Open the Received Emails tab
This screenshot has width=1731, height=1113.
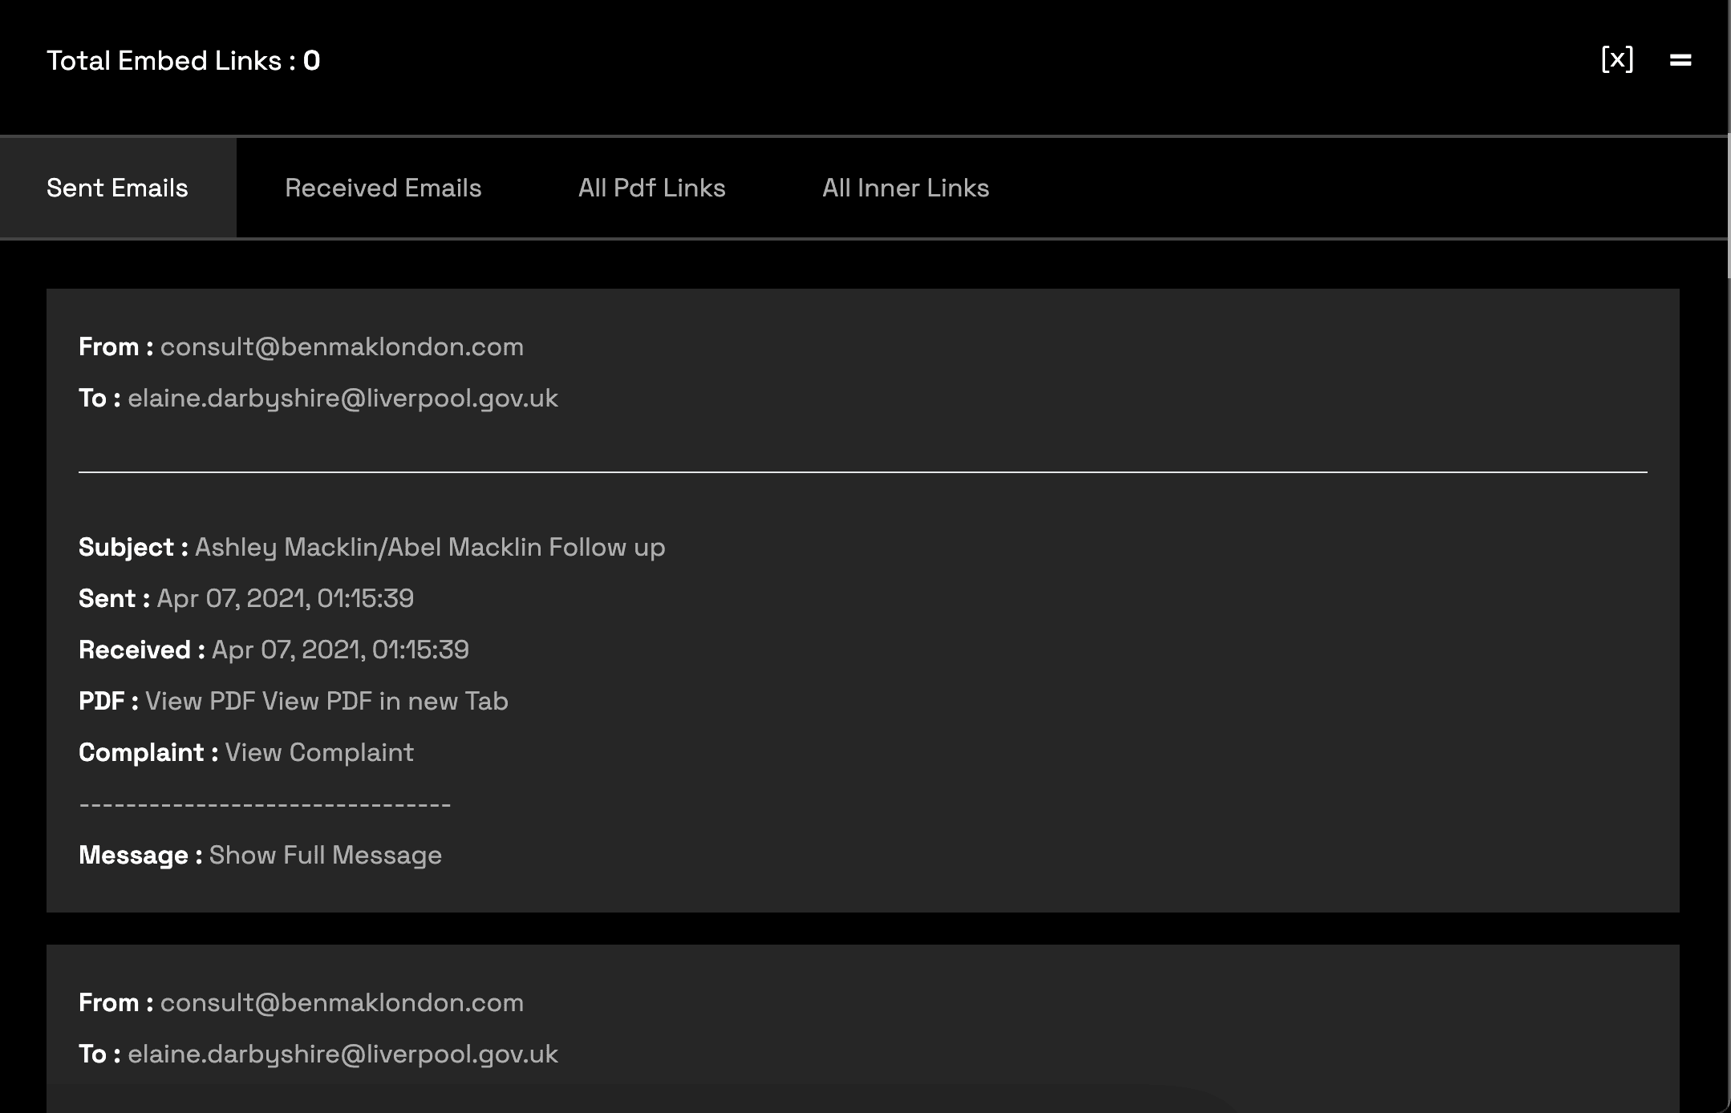[x=383, y=188]
